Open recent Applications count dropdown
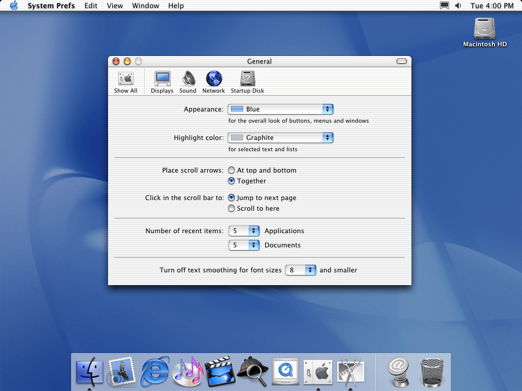522x391 pixels. 245,231
